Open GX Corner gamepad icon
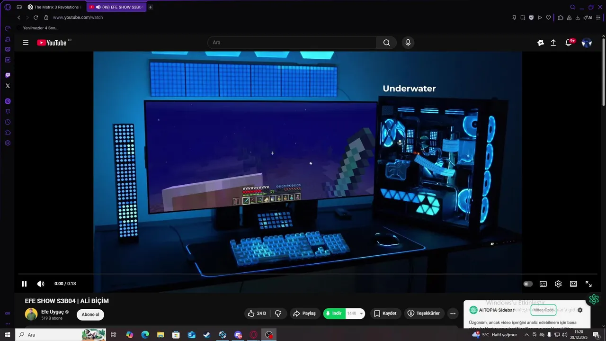This screenshot has width=606, height=341. pyautogui.click(x=19, y=7)
